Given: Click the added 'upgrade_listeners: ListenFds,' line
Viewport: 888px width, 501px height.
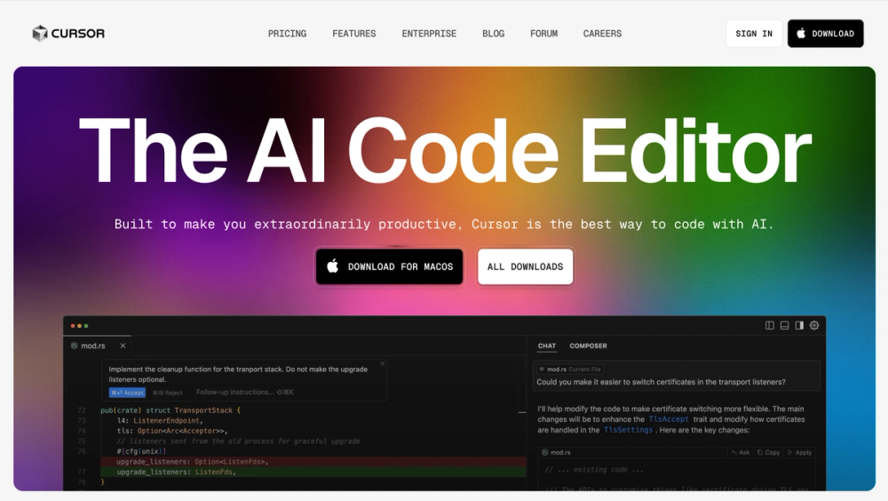Looking at the screenshot, I should (313, 472).
